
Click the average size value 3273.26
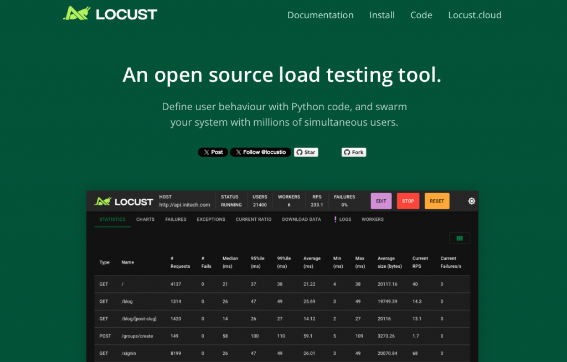[386, 336]
